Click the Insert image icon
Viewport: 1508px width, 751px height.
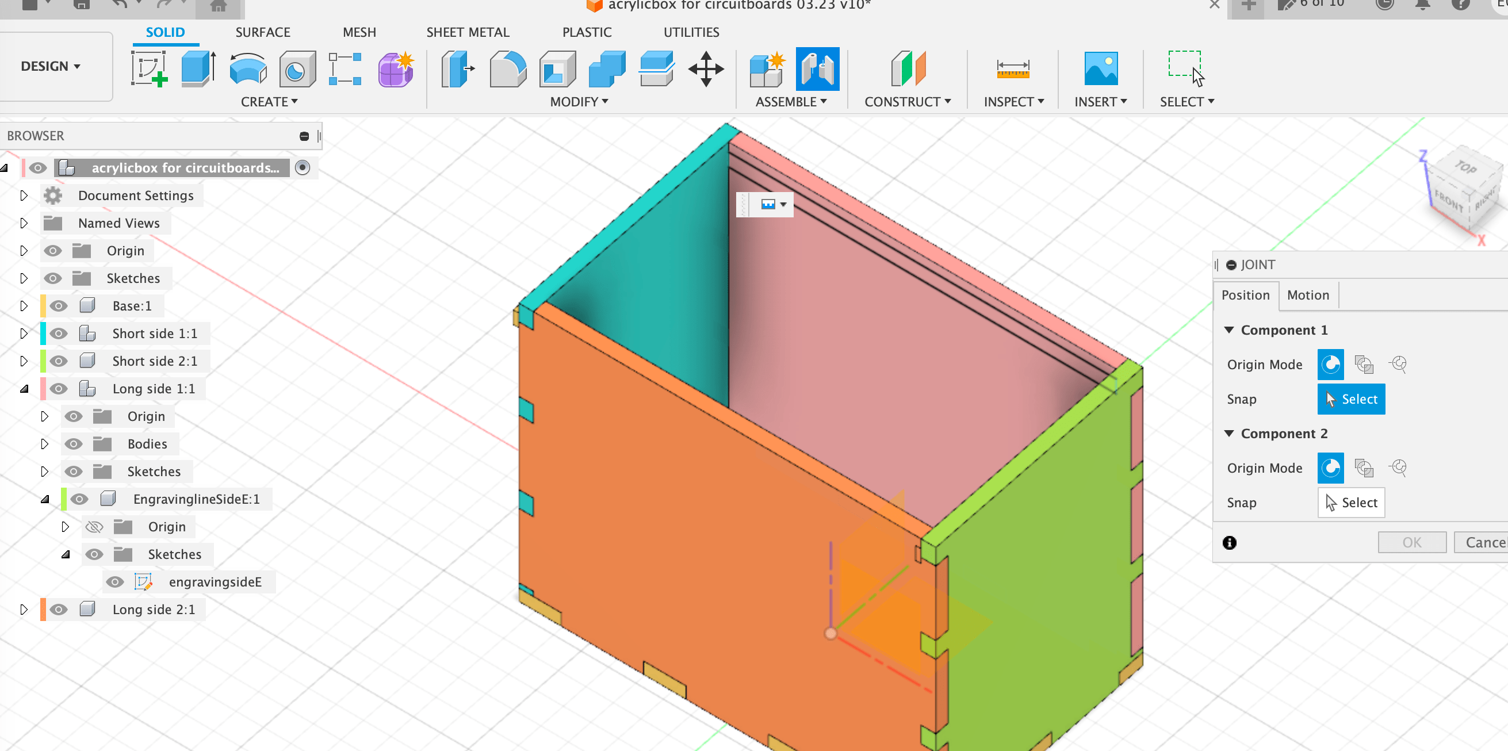click(1101, 68)
